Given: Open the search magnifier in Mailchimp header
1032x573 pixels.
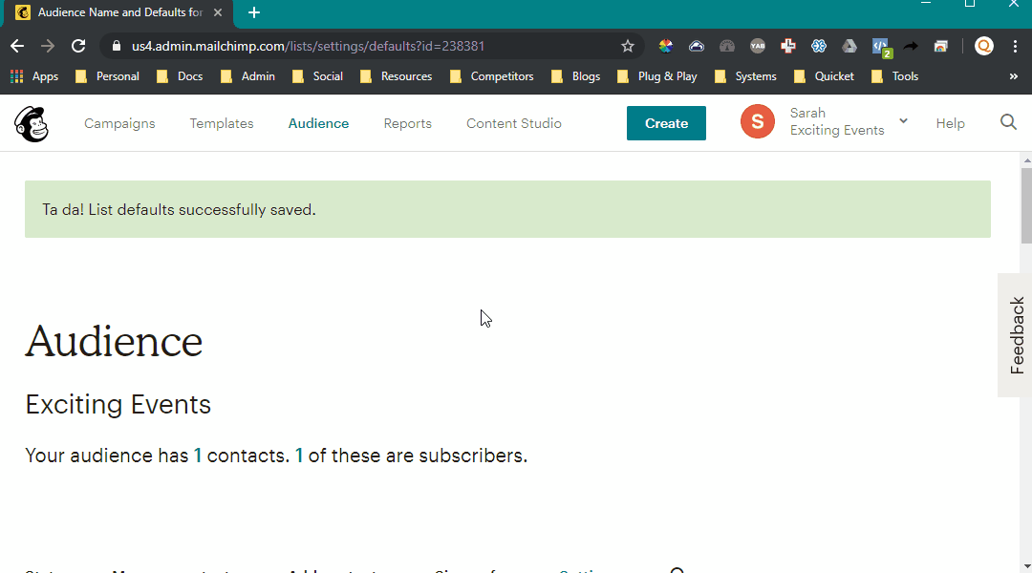Looking at the screenshot, I should (x=1008, y=122).
